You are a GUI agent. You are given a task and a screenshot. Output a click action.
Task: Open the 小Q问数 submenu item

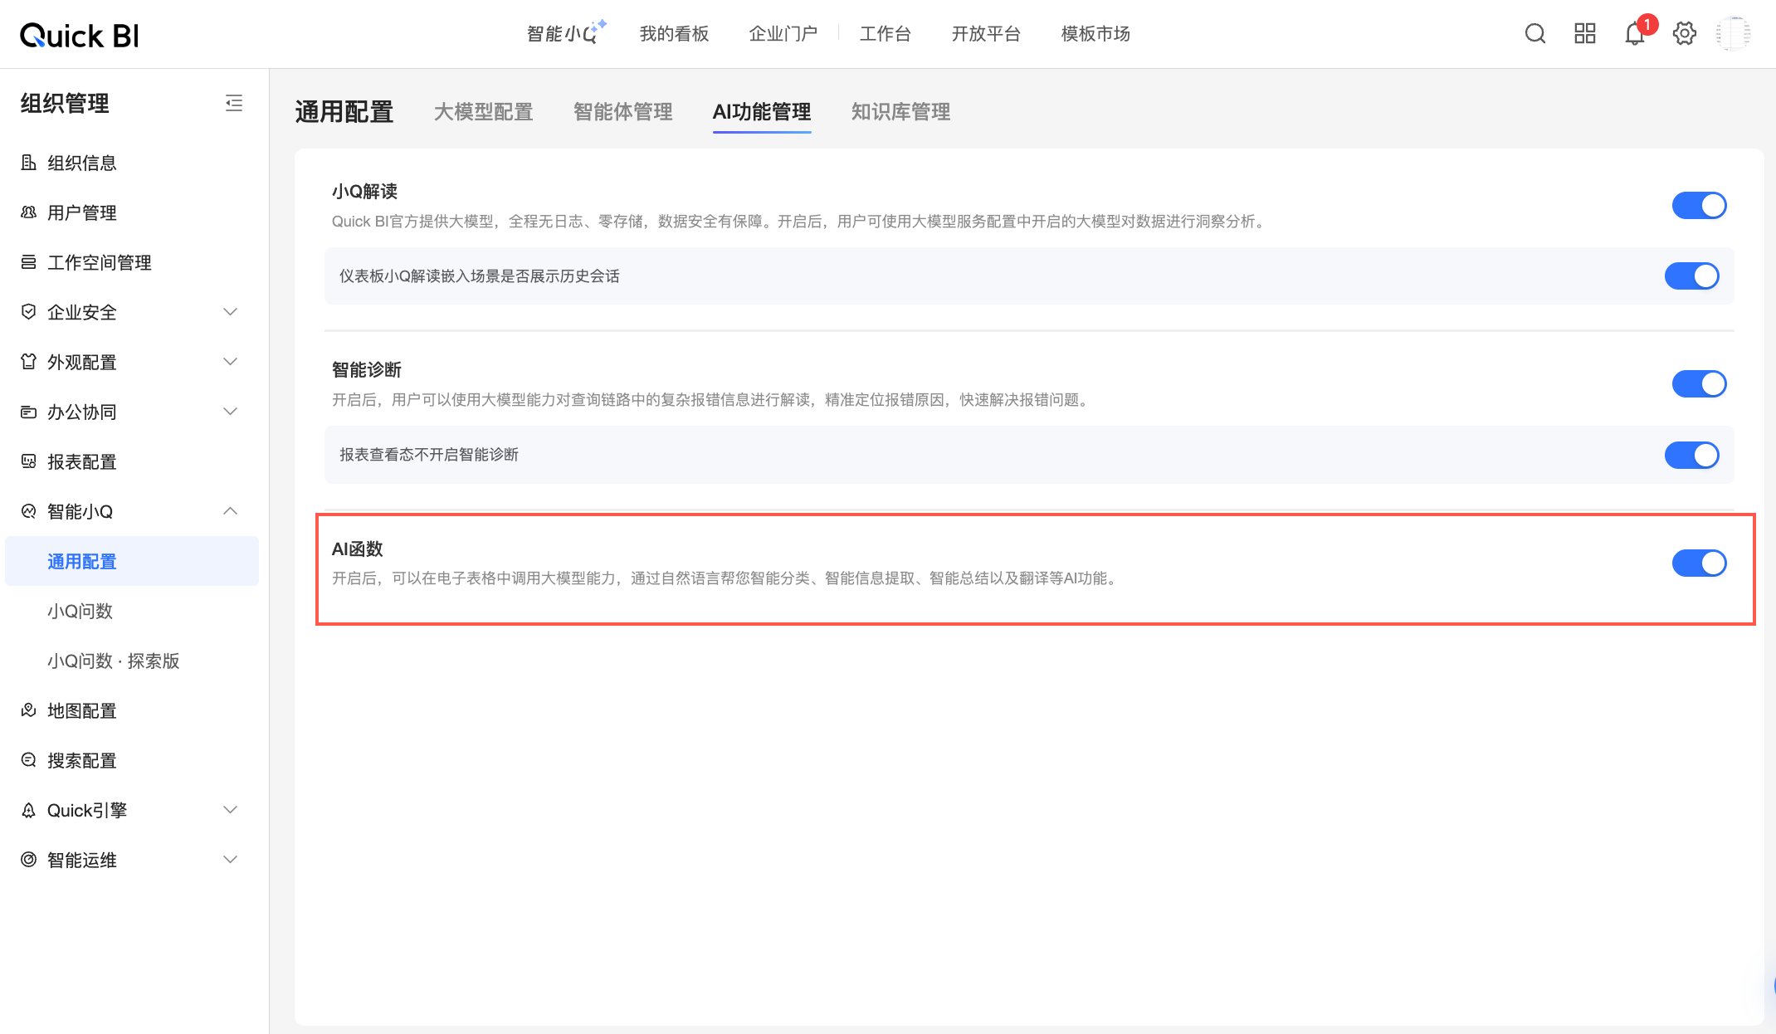[80, 611]
